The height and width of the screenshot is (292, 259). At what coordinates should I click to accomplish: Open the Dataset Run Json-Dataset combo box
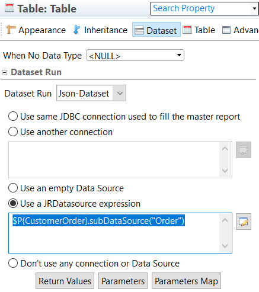(91, 93)
